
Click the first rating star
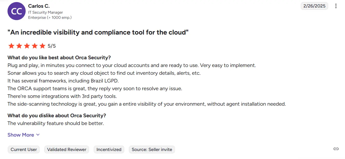tap(11, 46)
